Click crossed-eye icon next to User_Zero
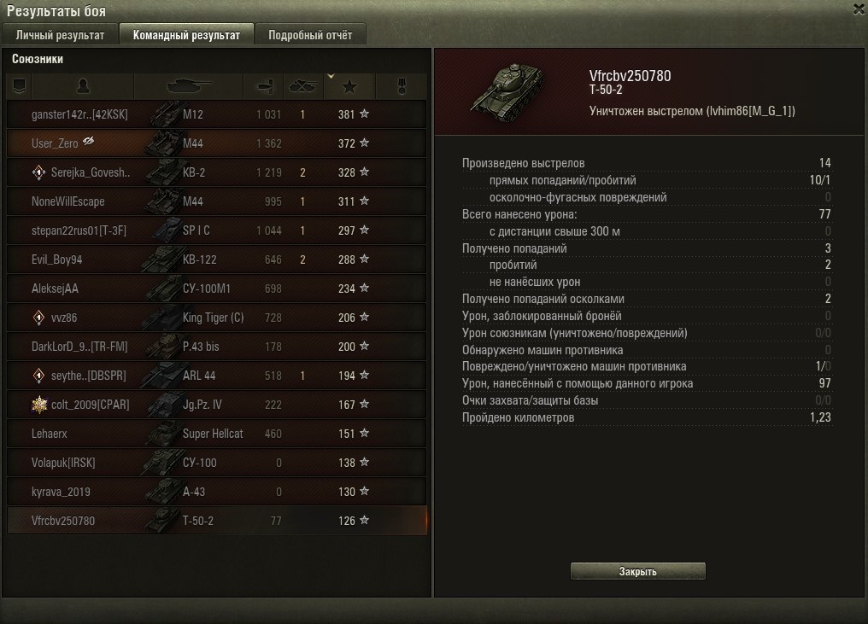The image size is (868, 624). pyautogui.click(x=89, y=142)
